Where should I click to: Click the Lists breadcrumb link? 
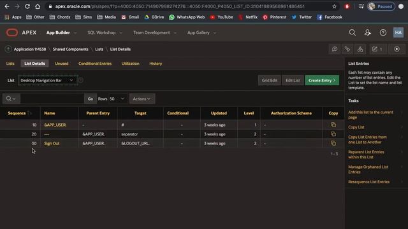(99, 49)
